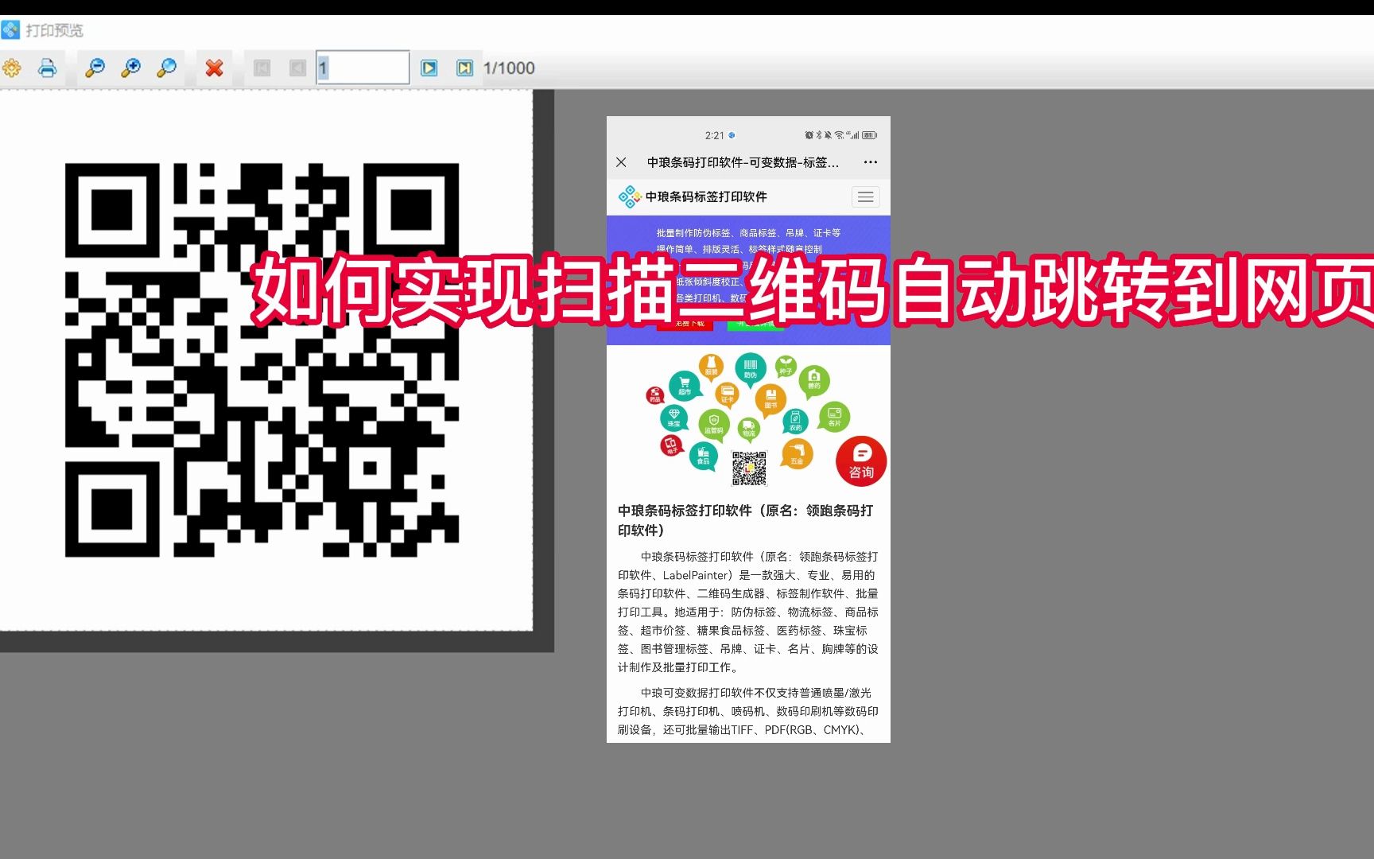Click heading 中琅条码标签打印软件（原名：领跑条码打印软件）
1374x859 pixels.
746,520
